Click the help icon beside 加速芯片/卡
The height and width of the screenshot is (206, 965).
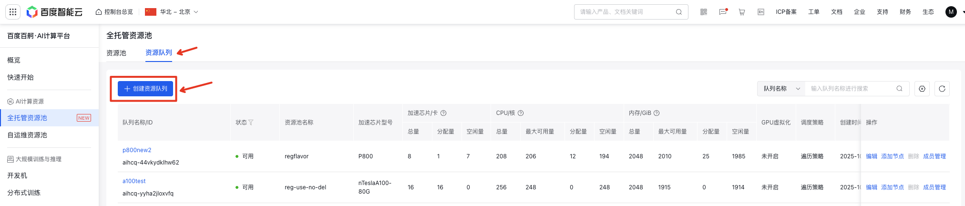(443, 113)
